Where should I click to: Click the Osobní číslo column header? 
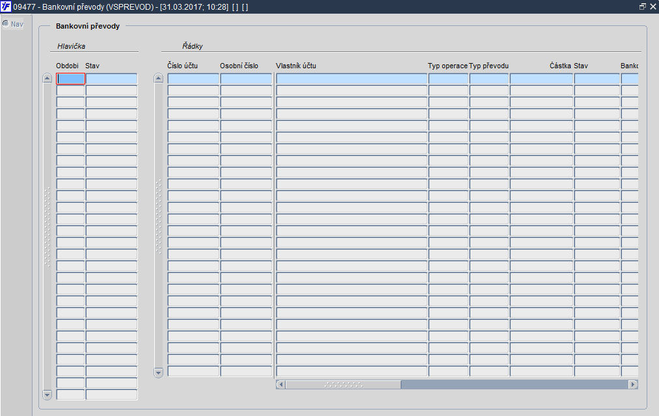(239, 66)
